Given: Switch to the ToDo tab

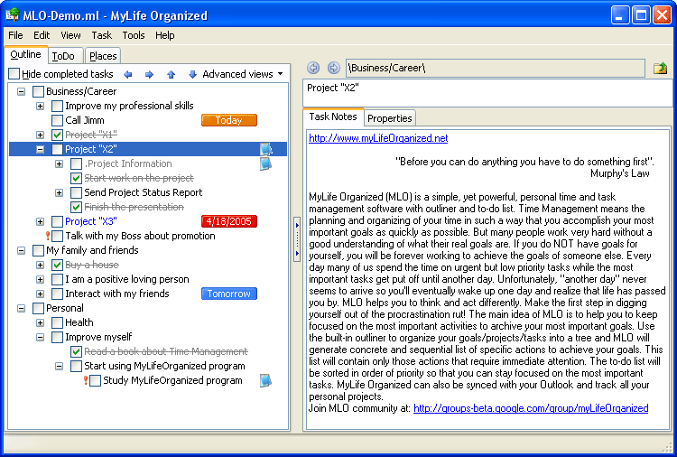Looking at the screenshot, I should [x=65, y=56].
